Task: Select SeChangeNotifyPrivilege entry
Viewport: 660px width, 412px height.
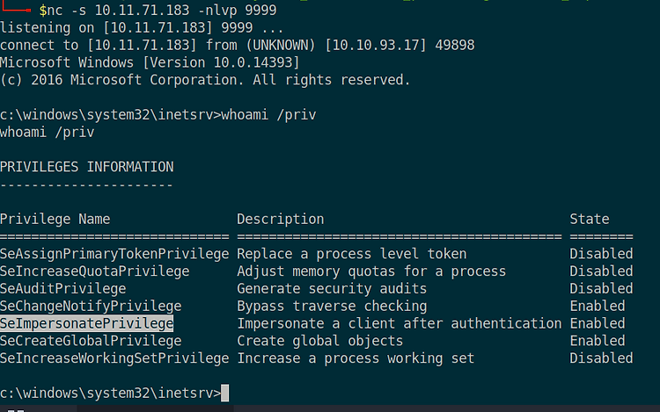Action: point(91,307)
